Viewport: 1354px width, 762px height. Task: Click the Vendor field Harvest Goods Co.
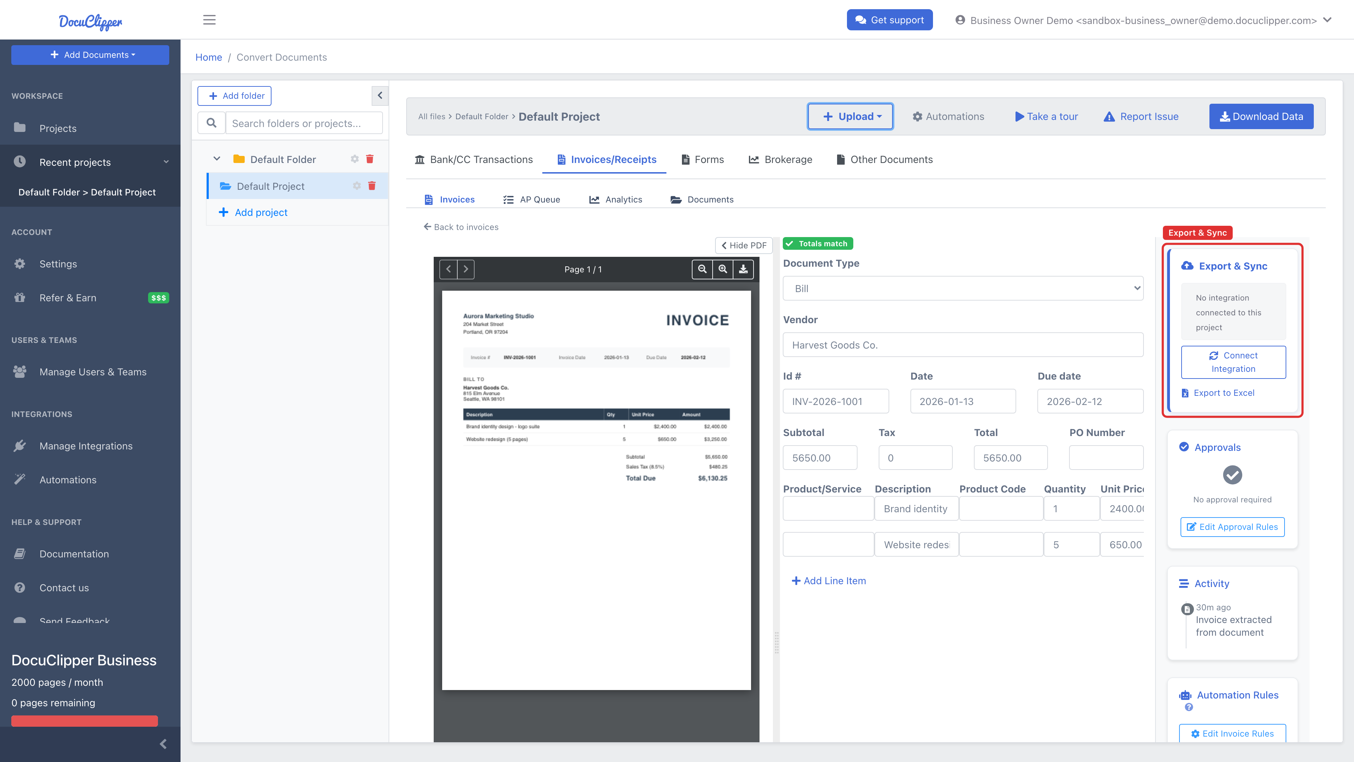click(963, 344)
